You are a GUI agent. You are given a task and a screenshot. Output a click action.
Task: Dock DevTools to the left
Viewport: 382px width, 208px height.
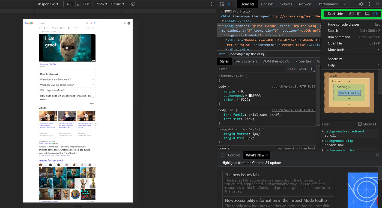pos(359,14)
